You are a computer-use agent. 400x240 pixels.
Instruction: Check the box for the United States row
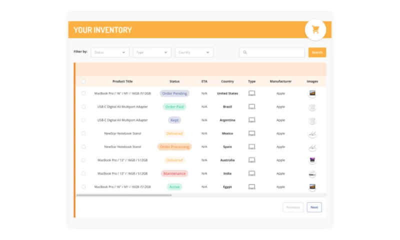[x=83, y=93]
